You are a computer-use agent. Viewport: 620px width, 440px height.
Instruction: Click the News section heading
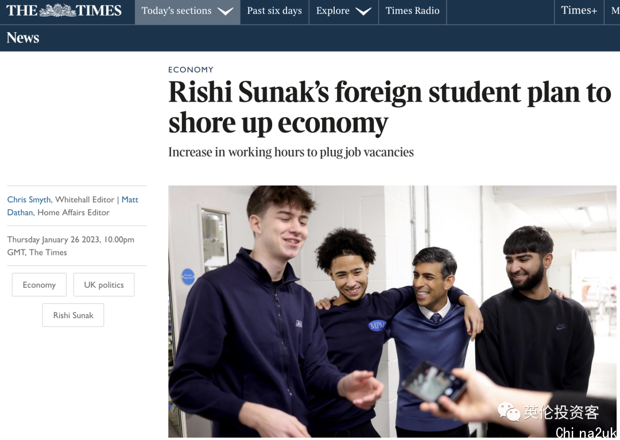coord(23,38)
